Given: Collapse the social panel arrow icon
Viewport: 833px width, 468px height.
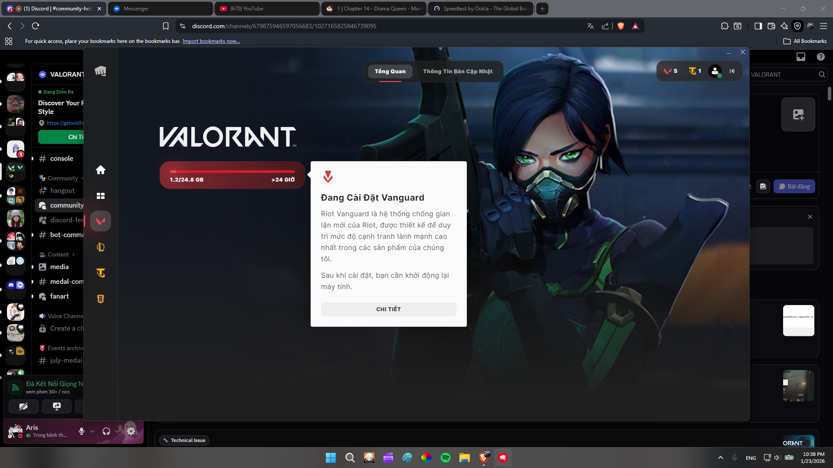Looking at the screenshot, I should [x=732, y=71].
